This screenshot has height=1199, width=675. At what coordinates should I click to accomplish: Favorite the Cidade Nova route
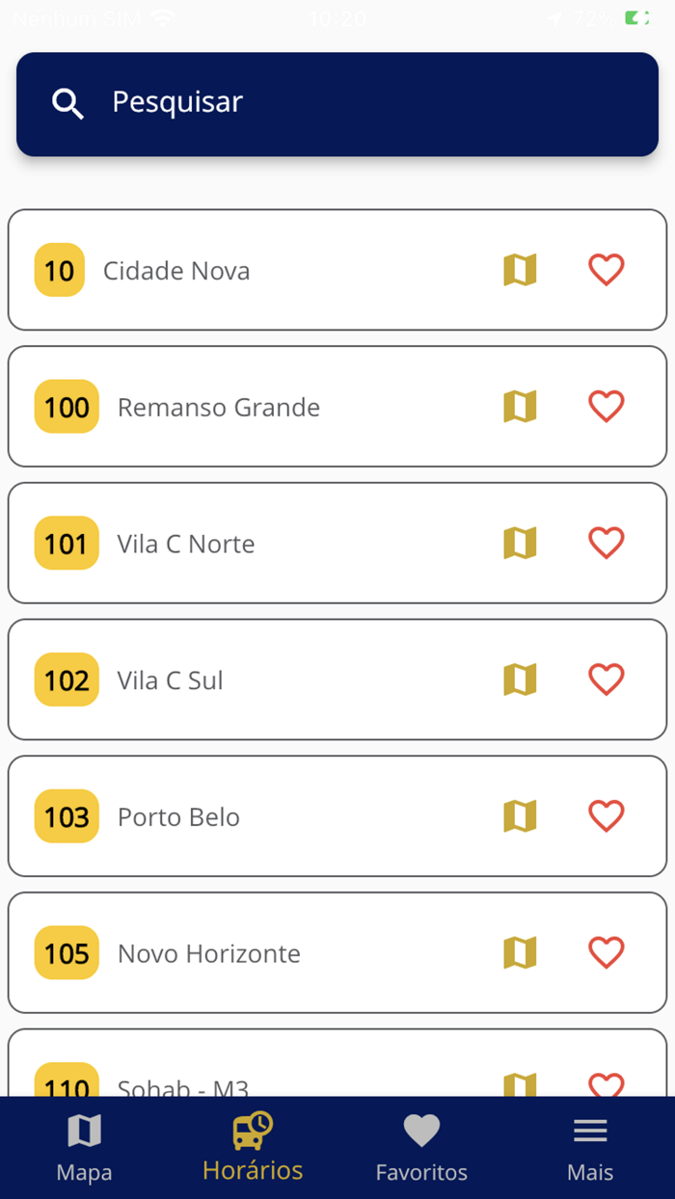(606, 271)
